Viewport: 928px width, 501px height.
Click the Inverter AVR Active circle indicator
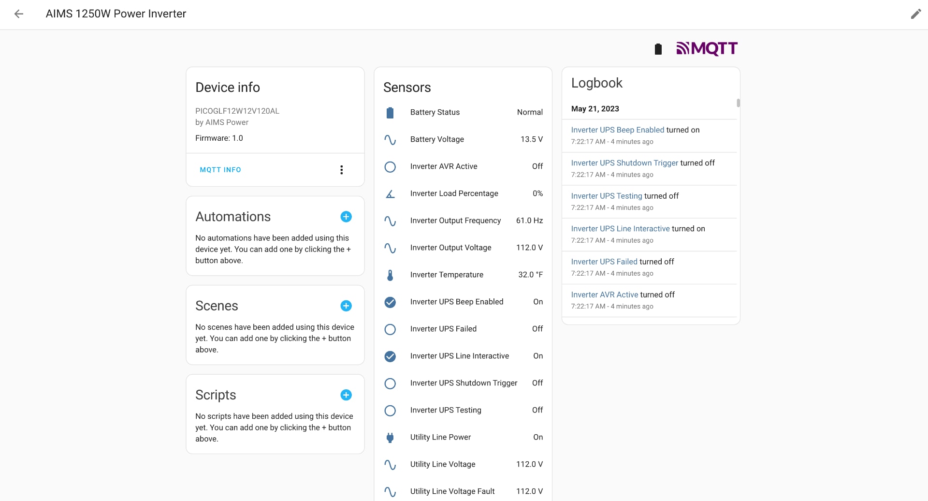click(390, 166)
